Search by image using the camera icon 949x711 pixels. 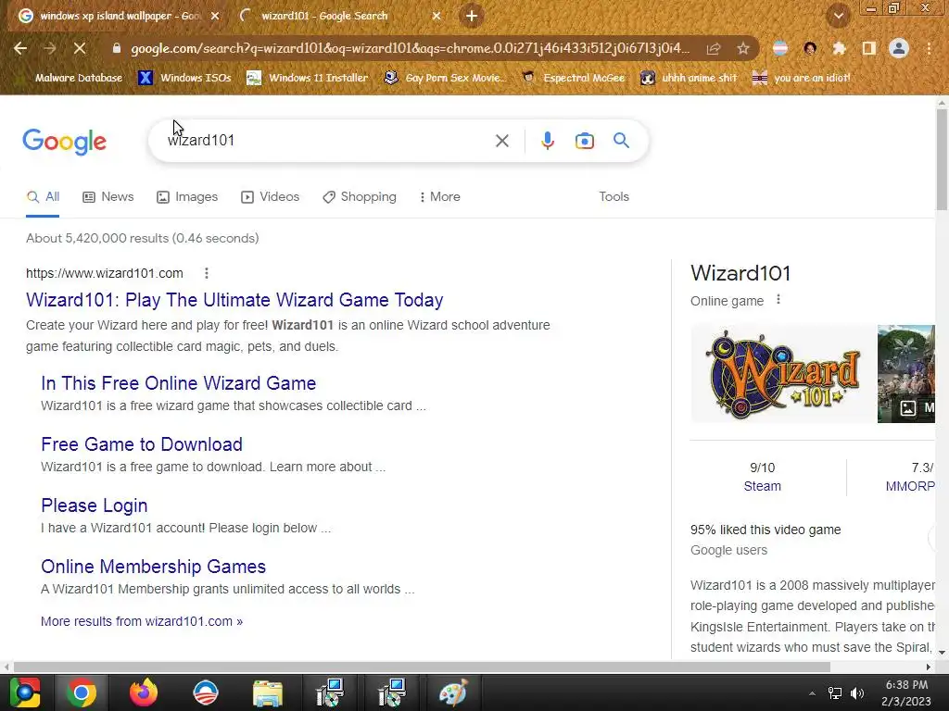pyautogui.click(x=584, y=141)
